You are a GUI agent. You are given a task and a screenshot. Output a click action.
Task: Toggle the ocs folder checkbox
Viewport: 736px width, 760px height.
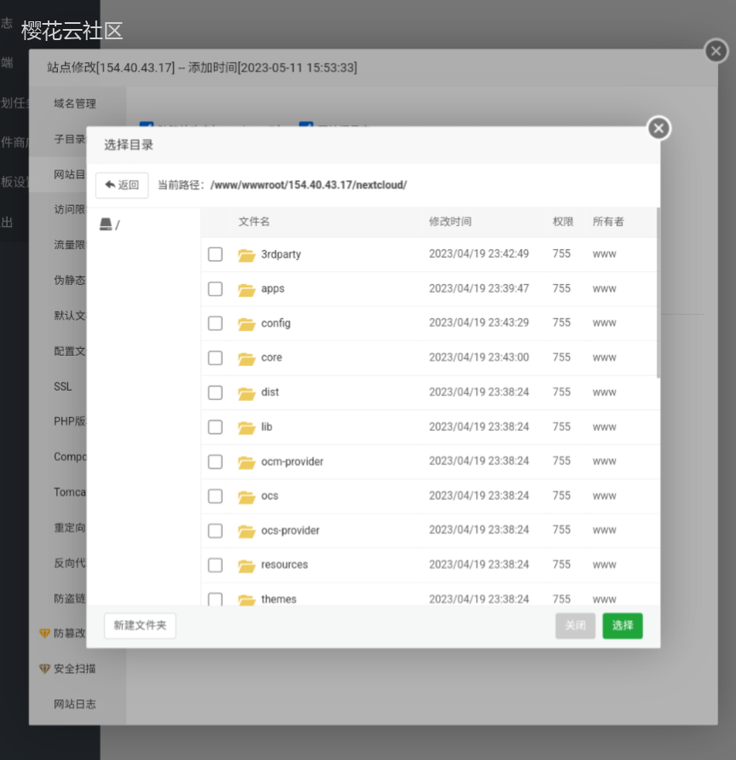pos(215,496)
